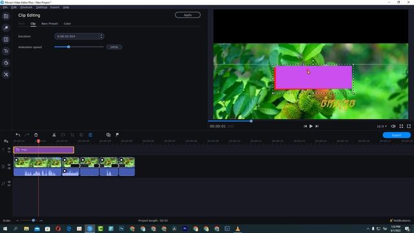Delete the selected clip with trash icon

[36, 135]
